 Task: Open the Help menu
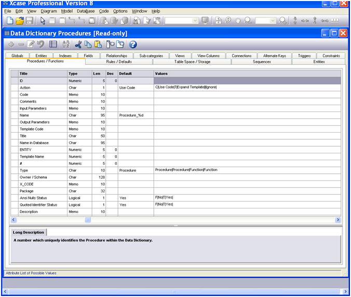pyautogui.click(x=156, y=11)
